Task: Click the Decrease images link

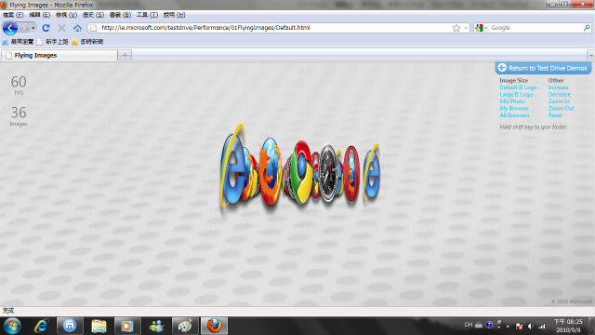Action: pyautogui.click(x=560, y=94)
